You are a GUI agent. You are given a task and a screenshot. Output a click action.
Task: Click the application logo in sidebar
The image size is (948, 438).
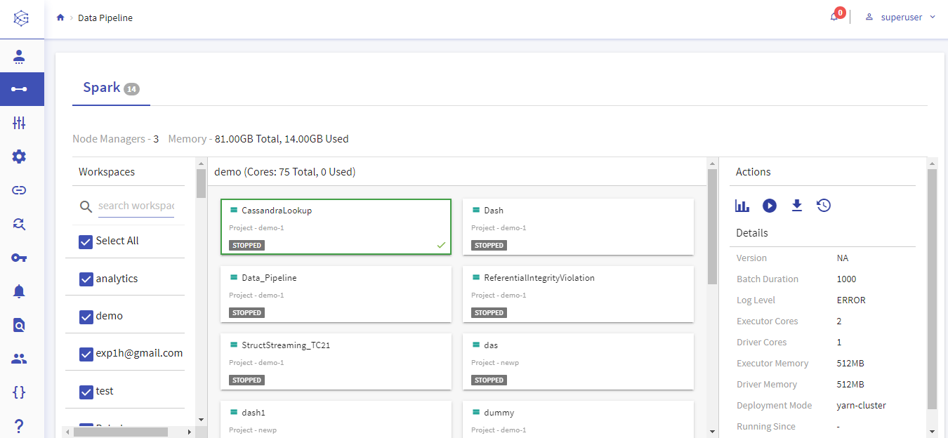click(21, 18)
